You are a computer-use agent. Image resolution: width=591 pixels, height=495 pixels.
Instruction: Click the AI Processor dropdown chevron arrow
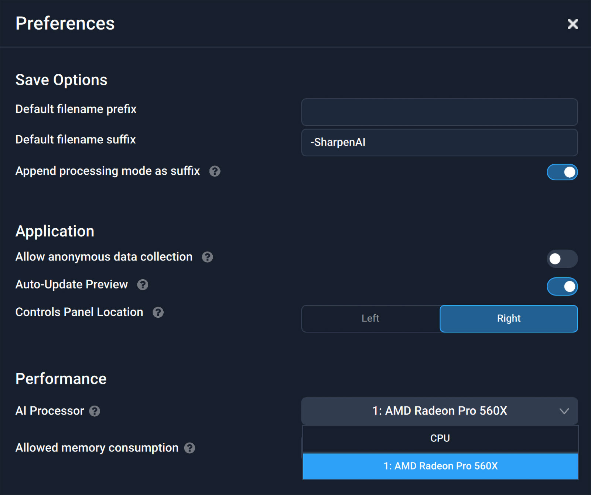pos(564,411)
